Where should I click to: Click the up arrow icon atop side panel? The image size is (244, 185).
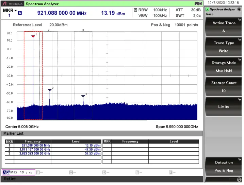[x=239, y=10]
